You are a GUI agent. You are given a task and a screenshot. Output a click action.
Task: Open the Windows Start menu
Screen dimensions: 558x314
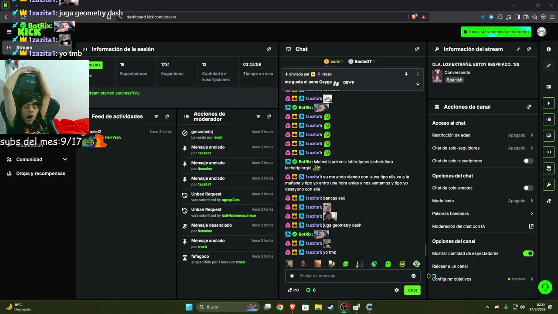click(x=189, y=307)
